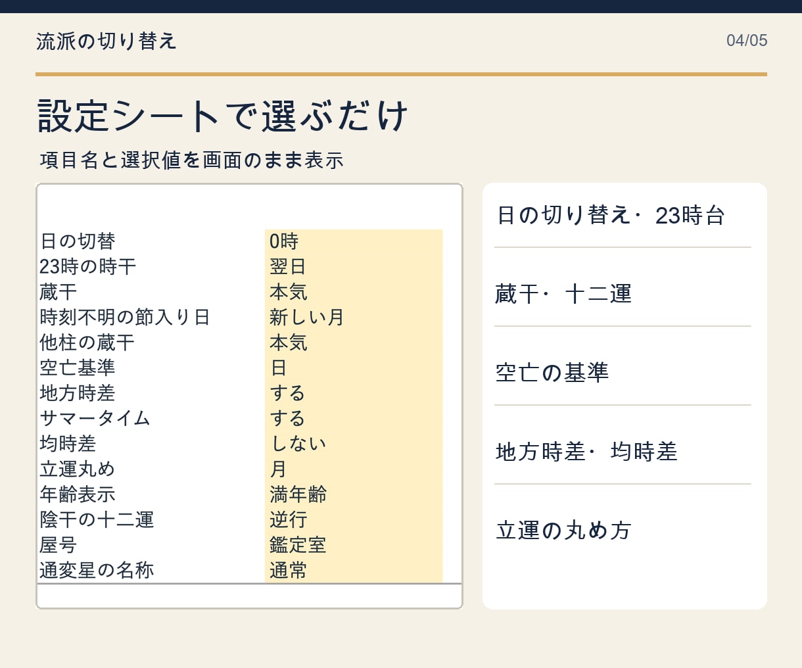Click the サマータイム row label

95,419
